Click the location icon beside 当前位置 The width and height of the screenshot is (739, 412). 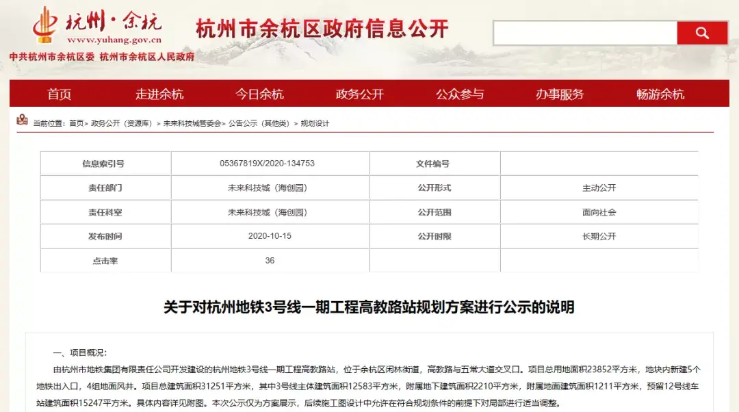(22, 120)
